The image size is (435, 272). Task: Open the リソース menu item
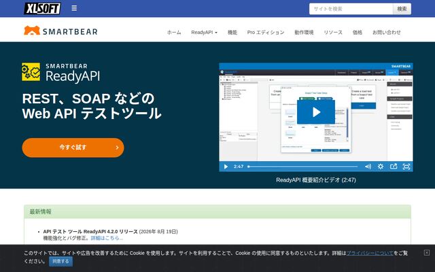(x=333, y=32)
